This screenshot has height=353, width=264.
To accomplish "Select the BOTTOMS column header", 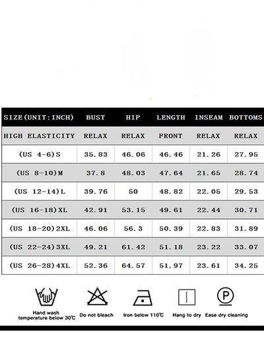I will point(246,118).
